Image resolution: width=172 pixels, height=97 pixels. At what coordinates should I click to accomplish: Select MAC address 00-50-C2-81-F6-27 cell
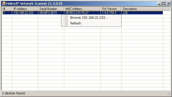tap(82, 13)
